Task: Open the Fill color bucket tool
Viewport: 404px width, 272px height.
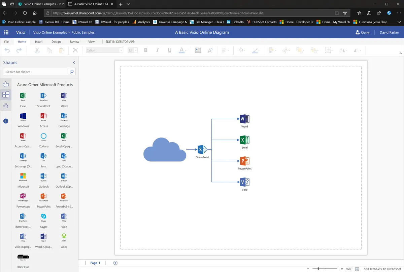Action: click(x=240, y=50)
